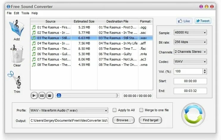The image size is (221, 140).
Task: Click the Start time field 00:00:00
Action: pos(190,81)
